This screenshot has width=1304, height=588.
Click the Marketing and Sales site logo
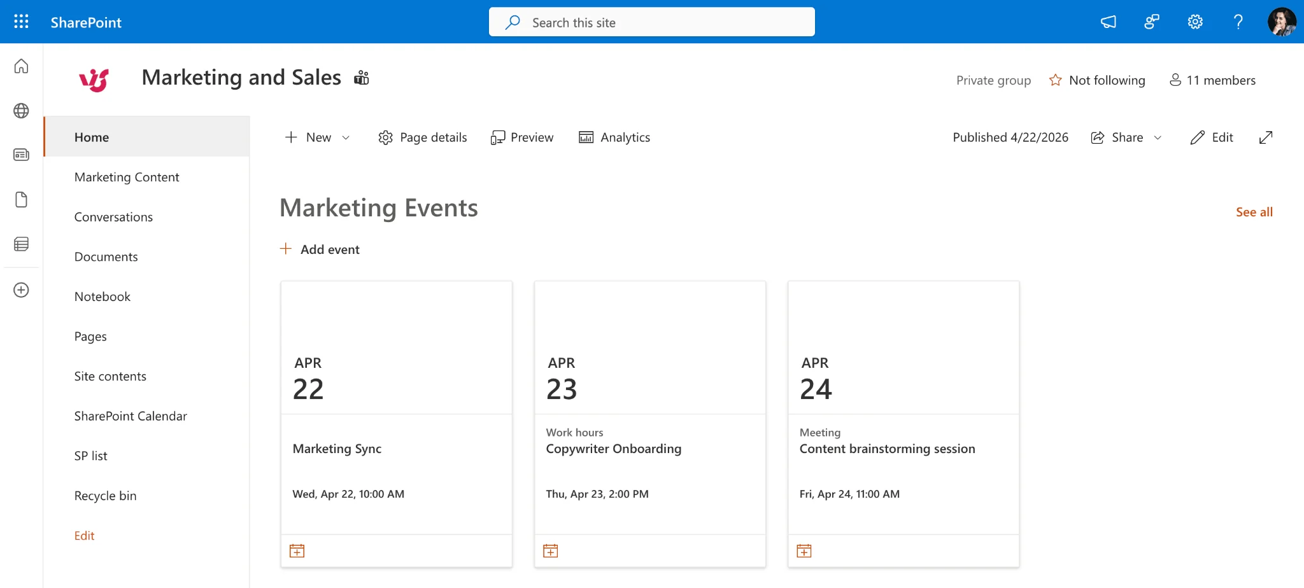click(94, 80)
